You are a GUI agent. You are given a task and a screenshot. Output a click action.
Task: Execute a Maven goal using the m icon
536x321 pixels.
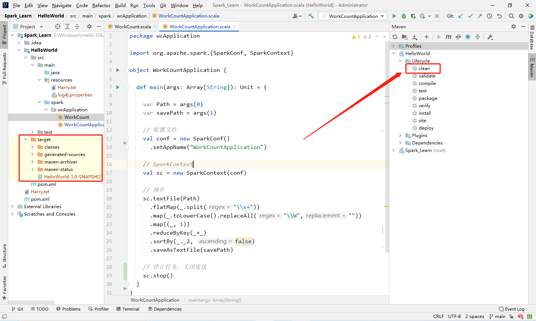(449, 37)
